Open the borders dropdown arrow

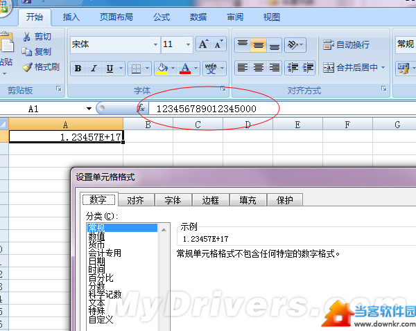(x=148, y=69)
